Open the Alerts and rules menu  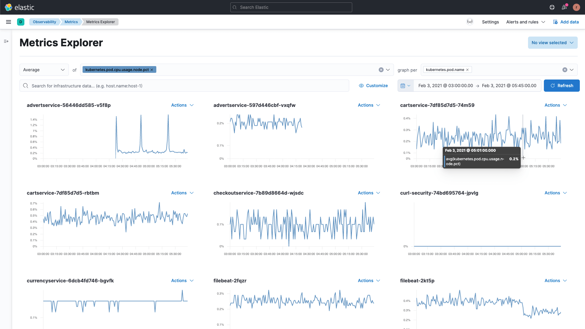(526, 22)
